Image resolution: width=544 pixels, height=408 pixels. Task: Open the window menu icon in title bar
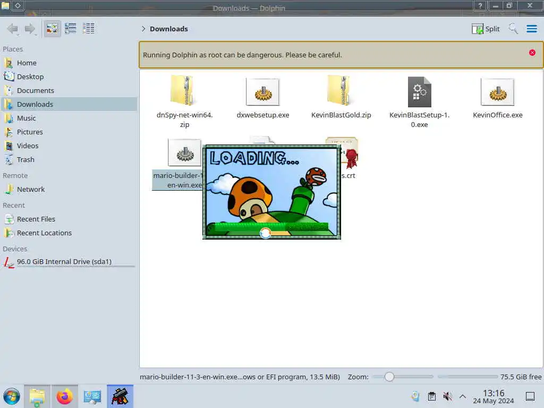click(x=5, y=5)
